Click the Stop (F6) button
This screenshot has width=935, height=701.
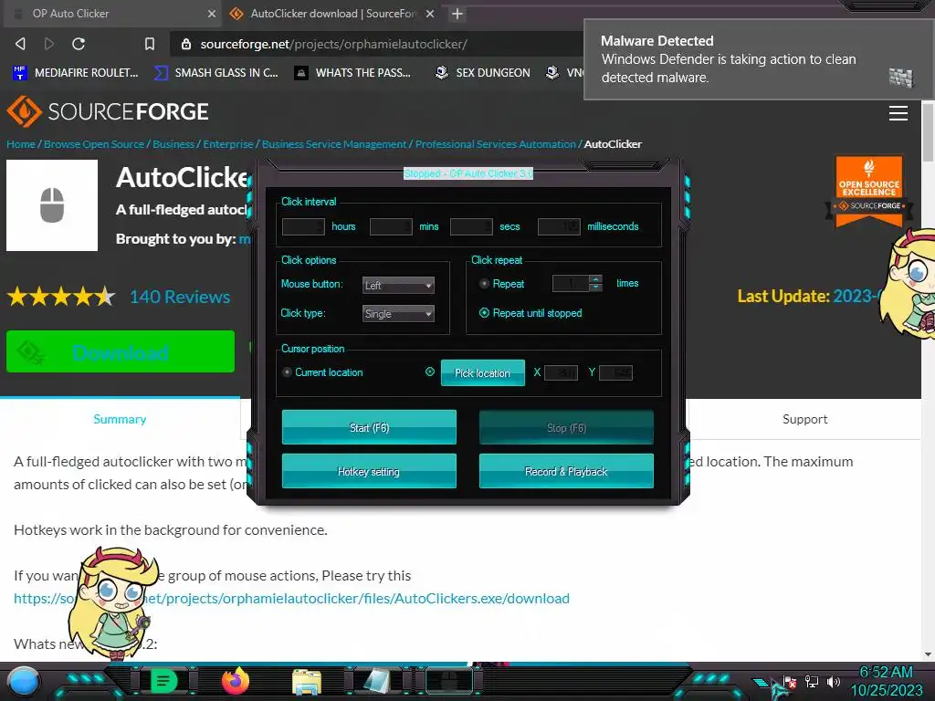click(x=566, y=427)
